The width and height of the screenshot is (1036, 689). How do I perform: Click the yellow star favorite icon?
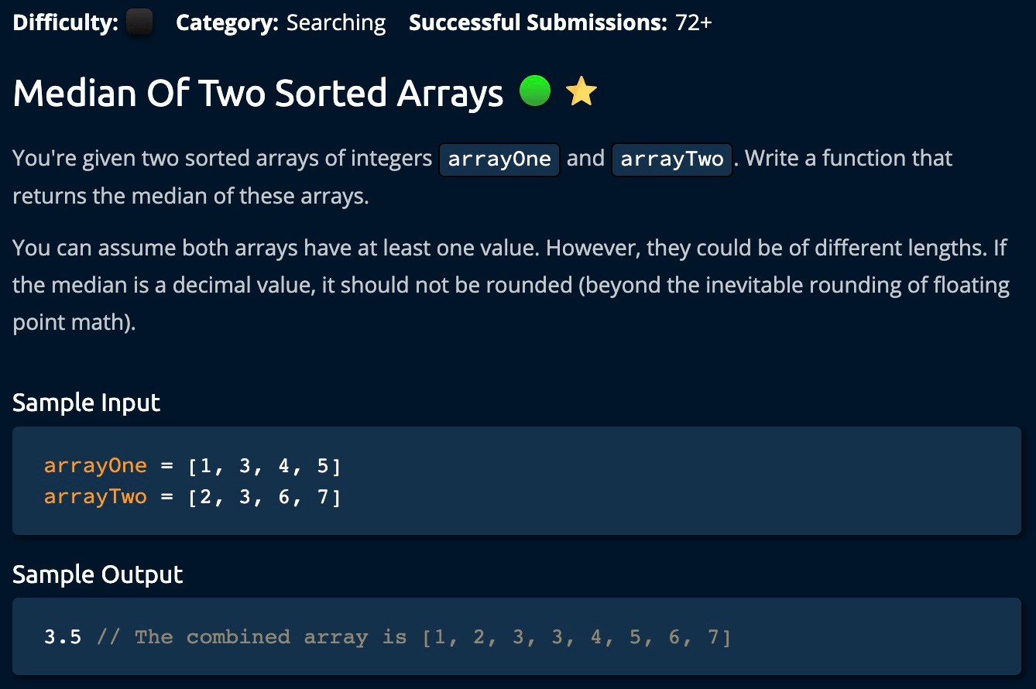tap(581, 92)
